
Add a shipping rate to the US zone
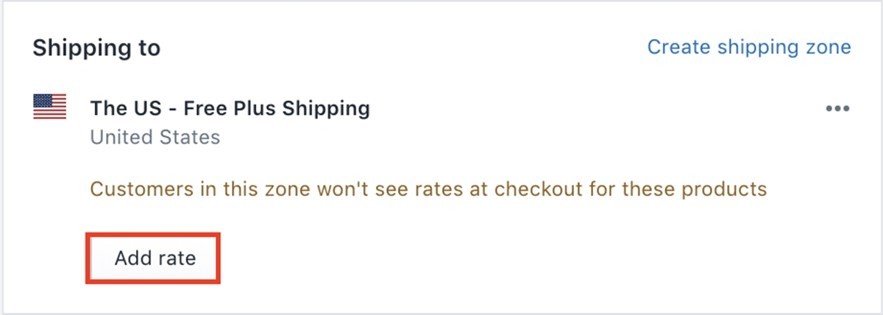[x=155, y=258]
